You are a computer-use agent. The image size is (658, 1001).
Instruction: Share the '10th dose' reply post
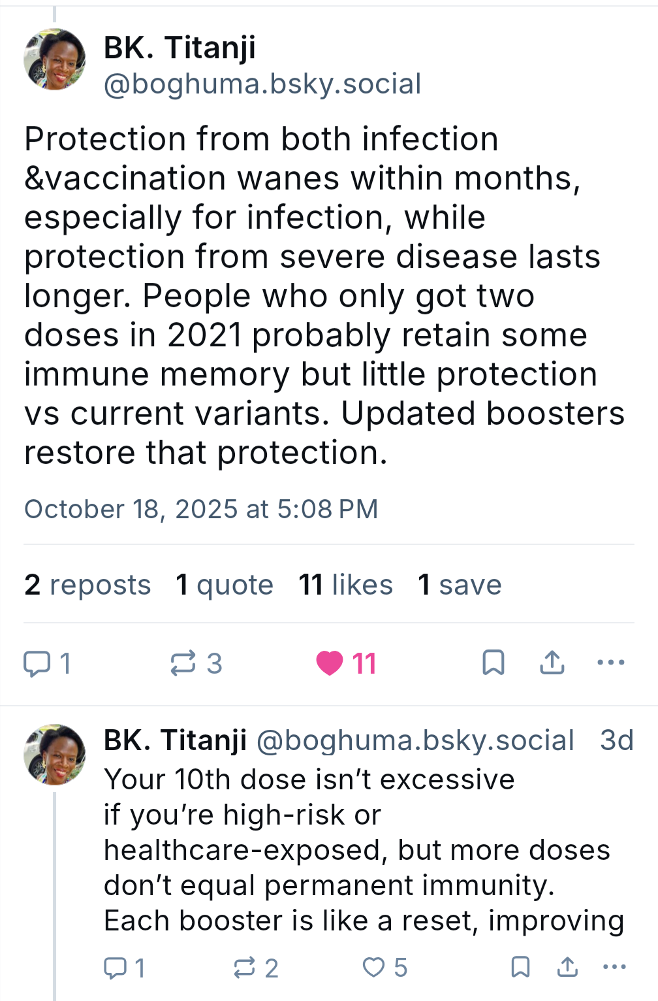click(x=568, y=968)
